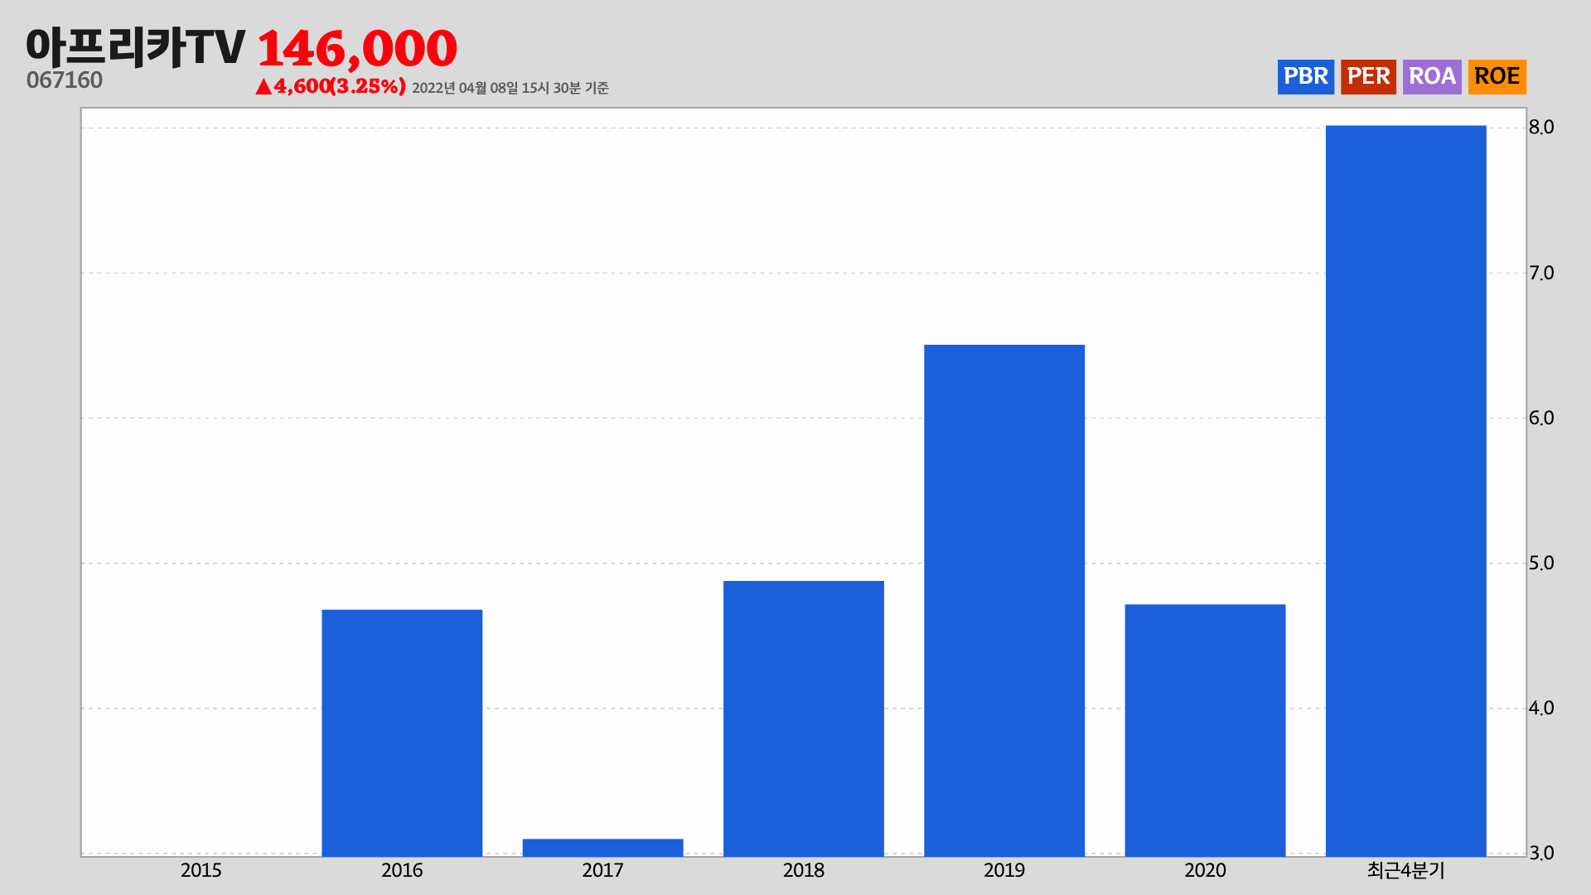This screenshot has width=1591, height=895.
Task: Click the 146,000 price value
Action: pos(357,48)
